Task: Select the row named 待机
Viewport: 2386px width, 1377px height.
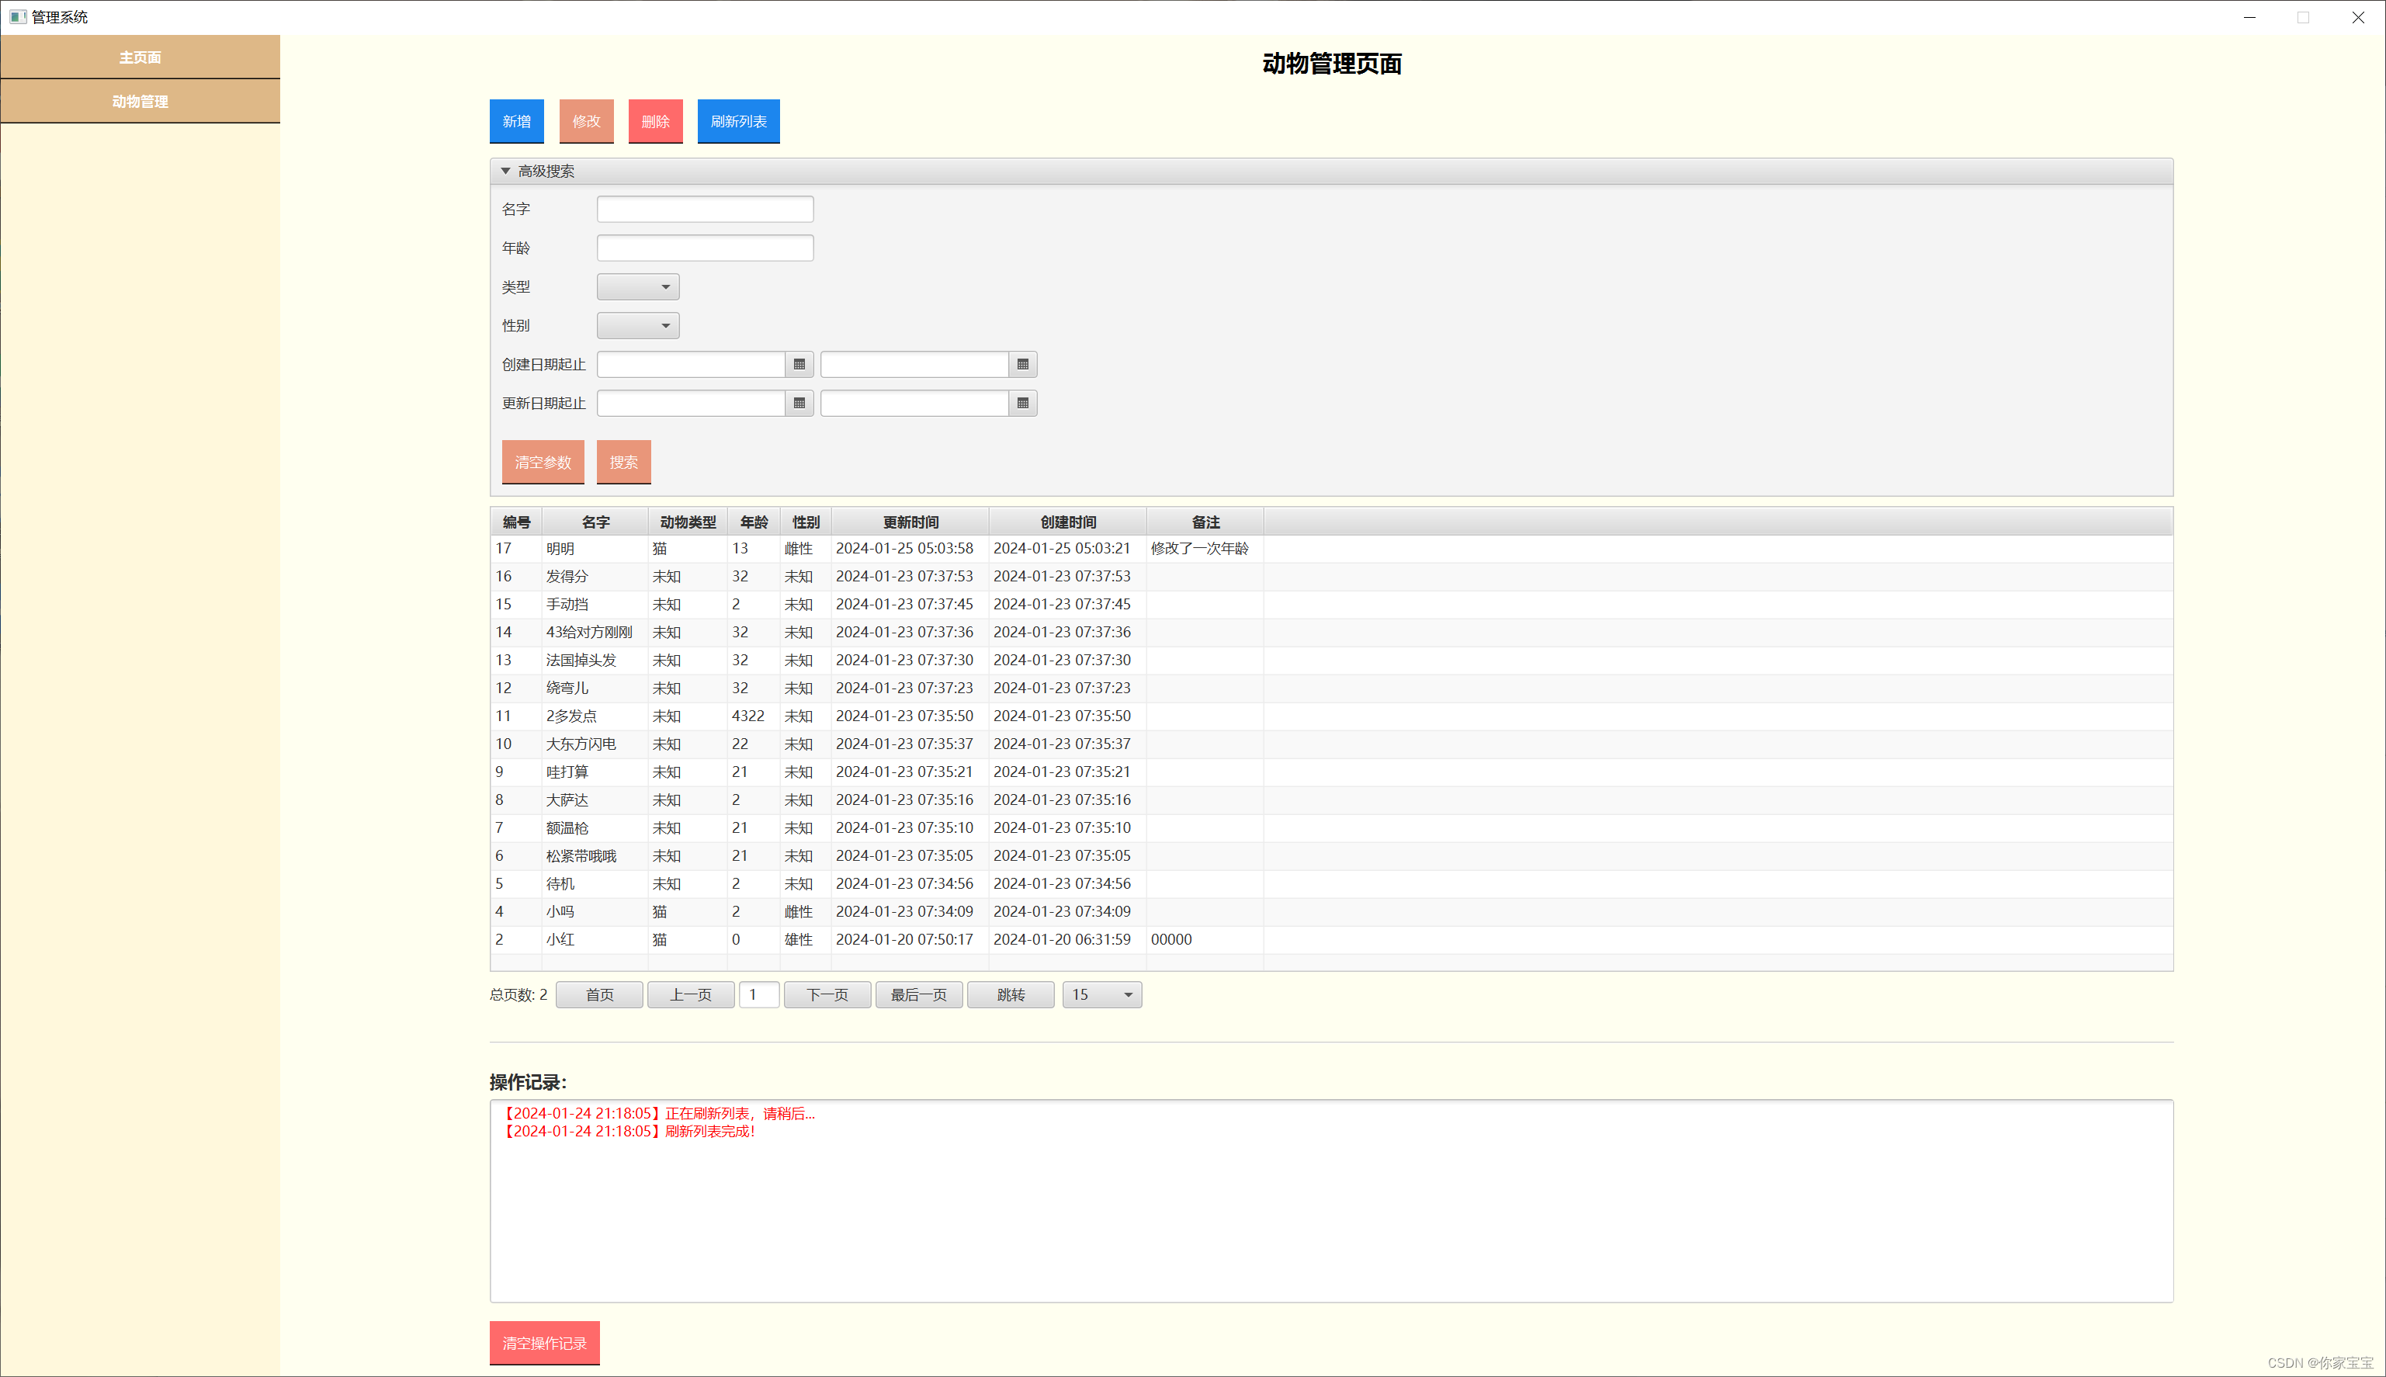Action: 1331,883
